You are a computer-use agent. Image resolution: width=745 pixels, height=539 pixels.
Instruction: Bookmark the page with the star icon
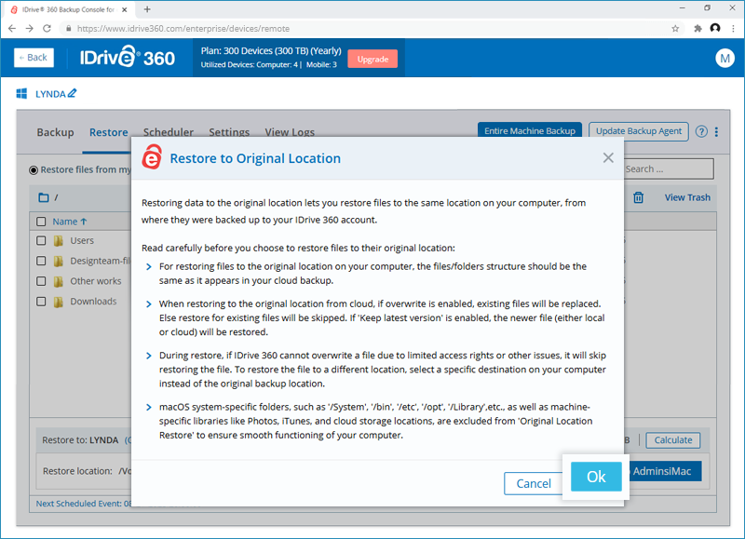pyautogui.click(x=675, y=29)
